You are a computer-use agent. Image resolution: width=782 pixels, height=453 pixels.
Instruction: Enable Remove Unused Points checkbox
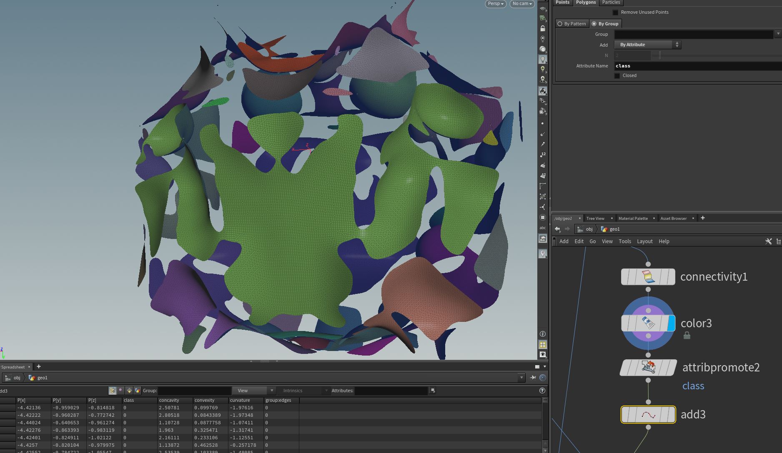[x=615, y=12]
